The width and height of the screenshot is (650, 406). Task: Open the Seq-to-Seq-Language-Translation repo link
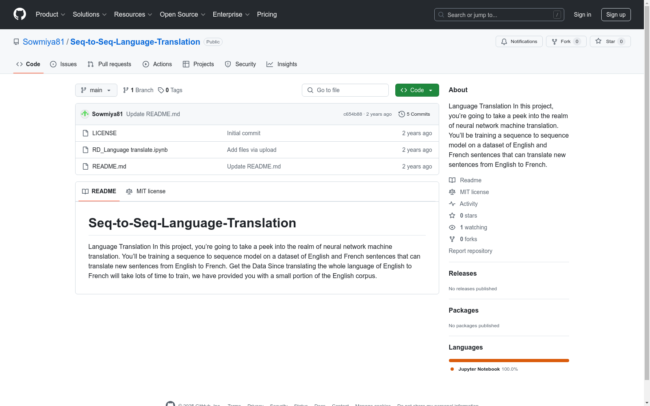[x=135, y=42]
